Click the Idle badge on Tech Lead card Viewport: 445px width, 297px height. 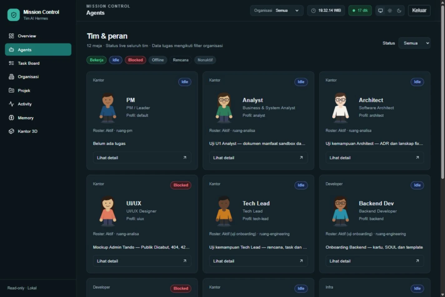click(301, 185)
